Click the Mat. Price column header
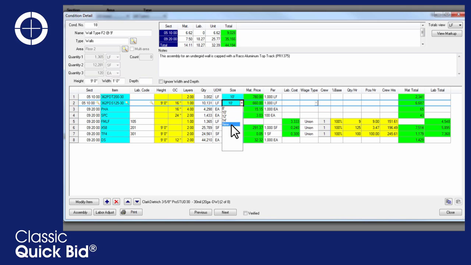The width and height of the screenshot is (471, 265). [253, 90]
